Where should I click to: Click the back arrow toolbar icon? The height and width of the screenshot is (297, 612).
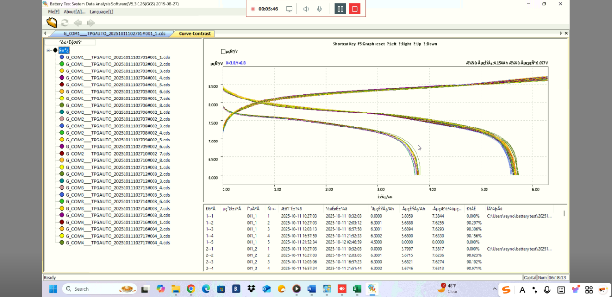(78, 23)
